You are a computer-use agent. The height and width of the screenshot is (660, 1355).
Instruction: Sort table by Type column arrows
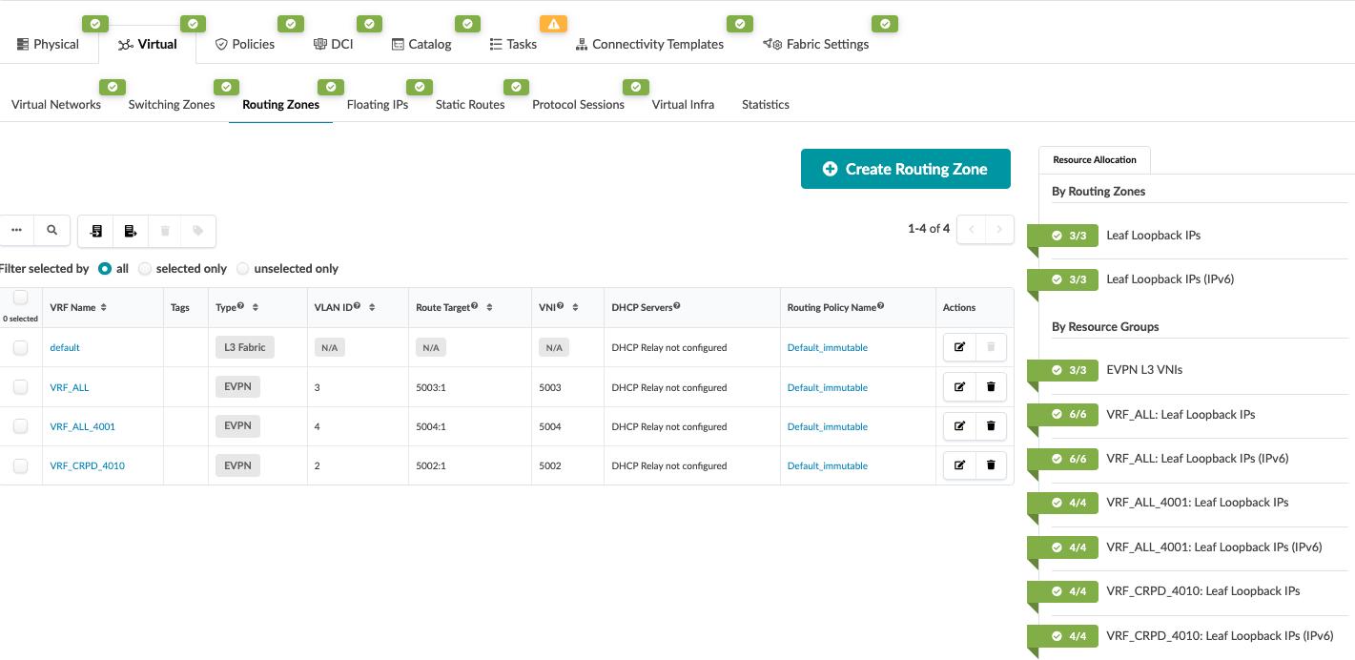256,307
